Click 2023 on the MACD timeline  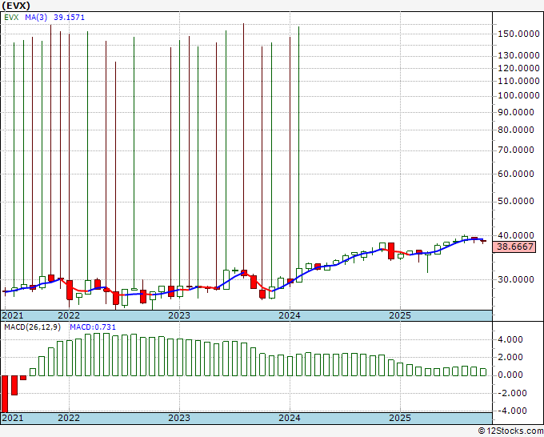coord(179,418)
